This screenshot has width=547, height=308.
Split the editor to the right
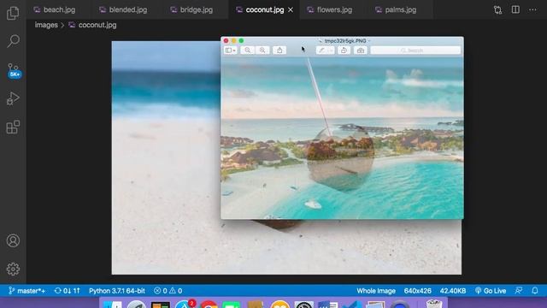515,9
